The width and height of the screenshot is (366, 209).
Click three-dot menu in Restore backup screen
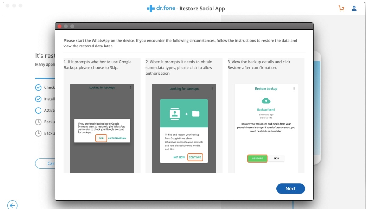pyautogui.click(x=294, y=89)
